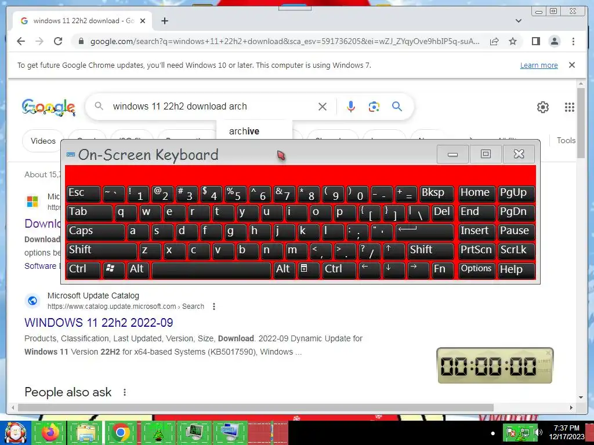
Task: Start Google voice search microphone
Action: 351,107
